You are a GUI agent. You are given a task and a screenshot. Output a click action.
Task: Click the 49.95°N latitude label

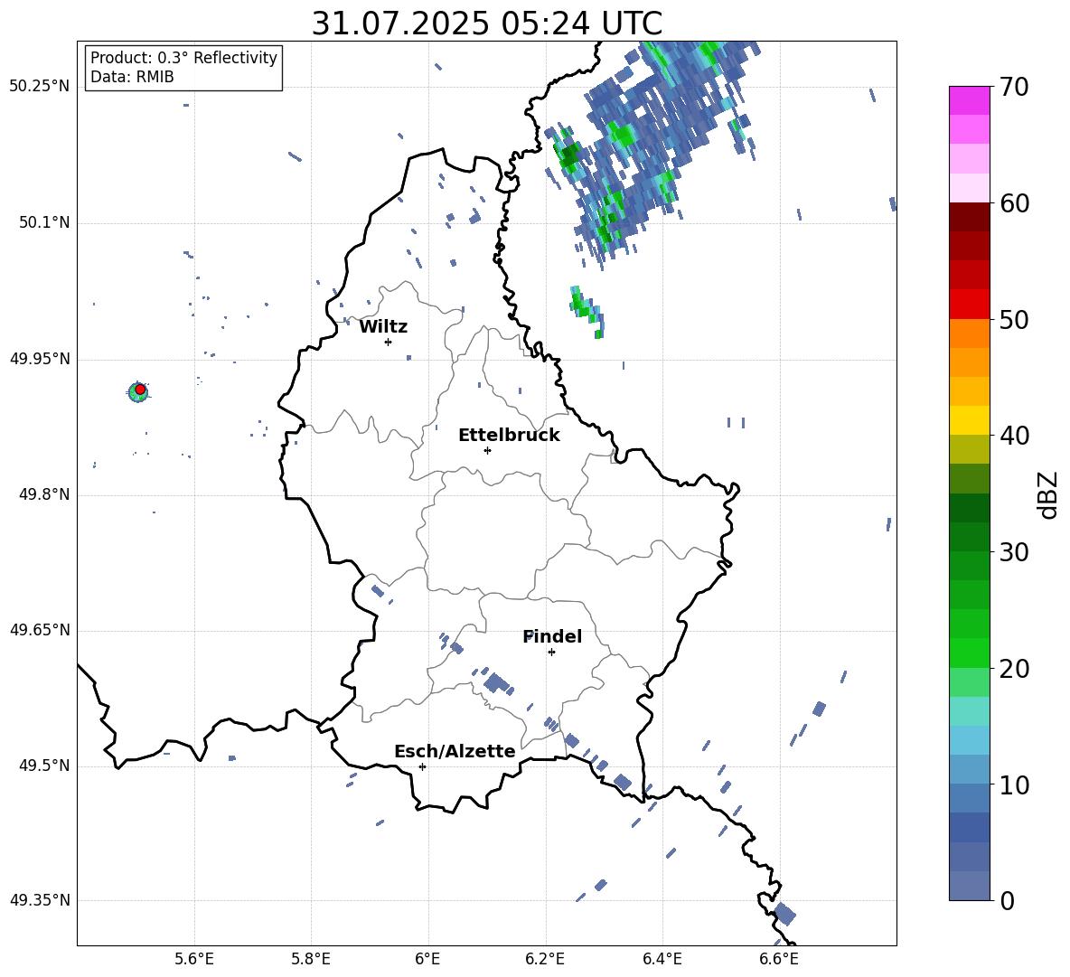40,359
